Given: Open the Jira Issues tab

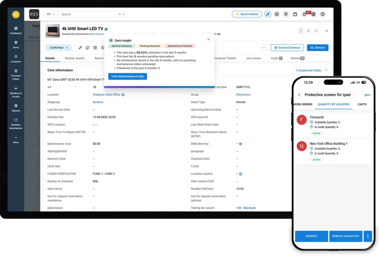Looking at the screenshot, I should pos(254,58).
